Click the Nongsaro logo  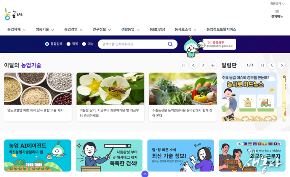(x=13, y=14)
